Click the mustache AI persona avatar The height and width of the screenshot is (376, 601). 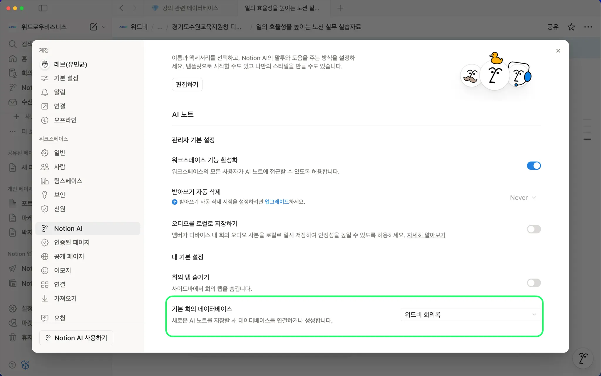470,76
